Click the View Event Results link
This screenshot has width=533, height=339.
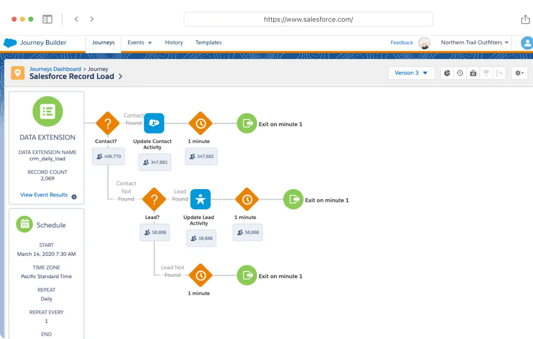pos(44,195)
